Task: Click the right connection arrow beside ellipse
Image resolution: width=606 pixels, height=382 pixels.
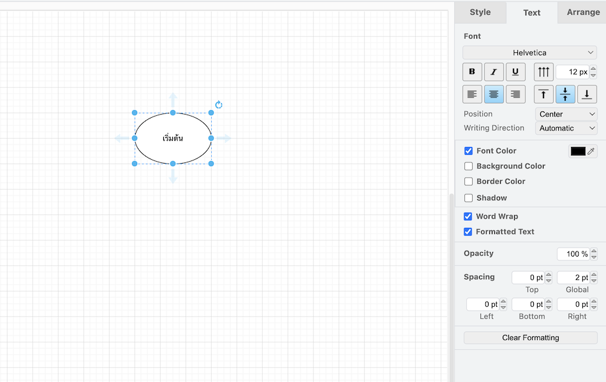Action: pyautogui.click(x=223, y=138)
